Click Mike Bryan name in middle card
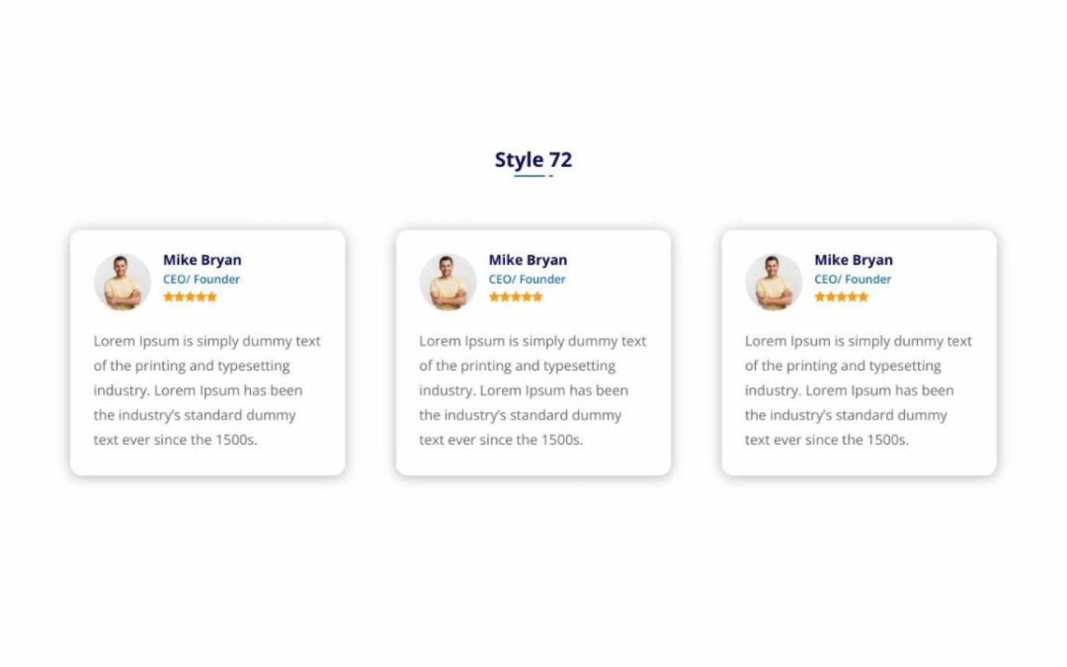The height and width of the screenshot is (667, 1067). tap(528, 260)
